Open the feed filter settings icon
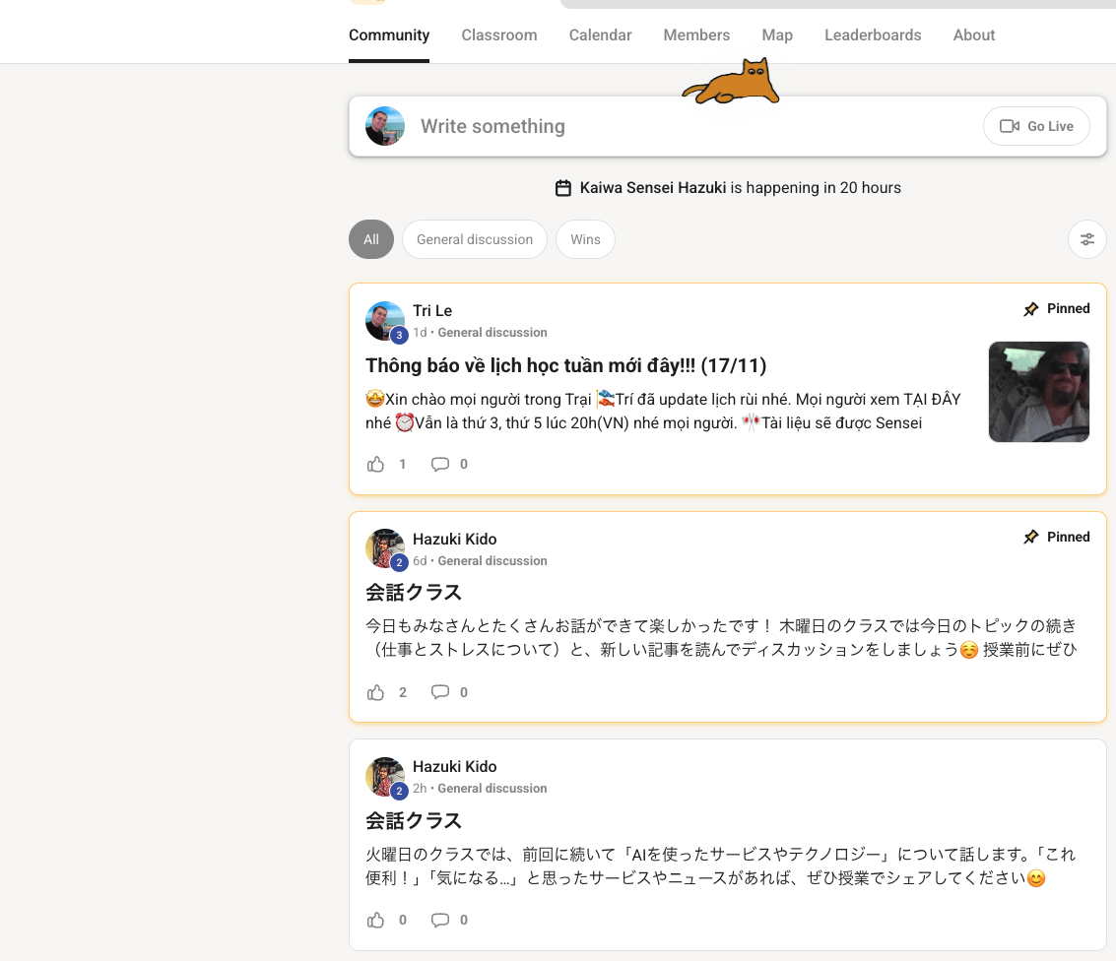Viewport: 1116px width, 961px height. click(x=1086, y=239)
